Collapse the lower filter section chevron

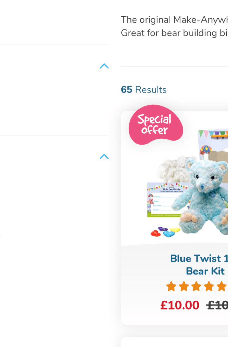(x=104, y=156)
